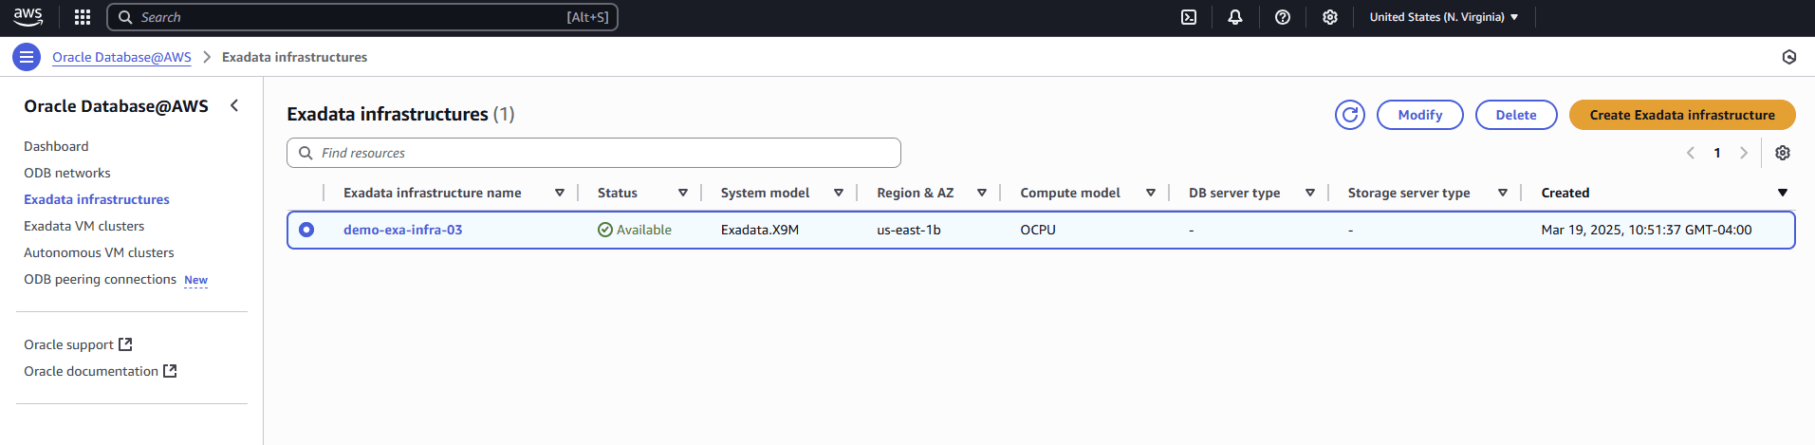Click the Oracle support external link icon
The height and width of the screenshot is (445, 1815).
pyautogui.click(x=125, y=344)
